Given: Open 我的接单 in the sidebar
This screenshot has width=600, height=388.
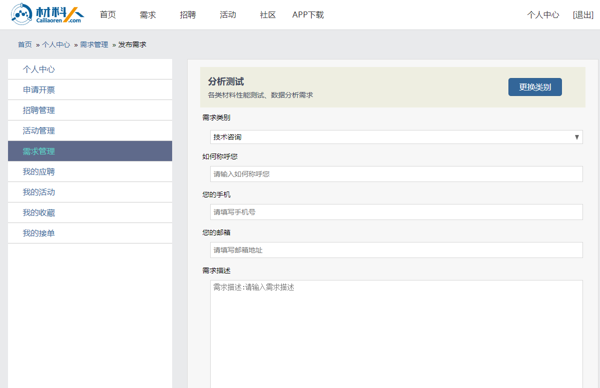Looking at the screenshot, I should click(39, 233).
